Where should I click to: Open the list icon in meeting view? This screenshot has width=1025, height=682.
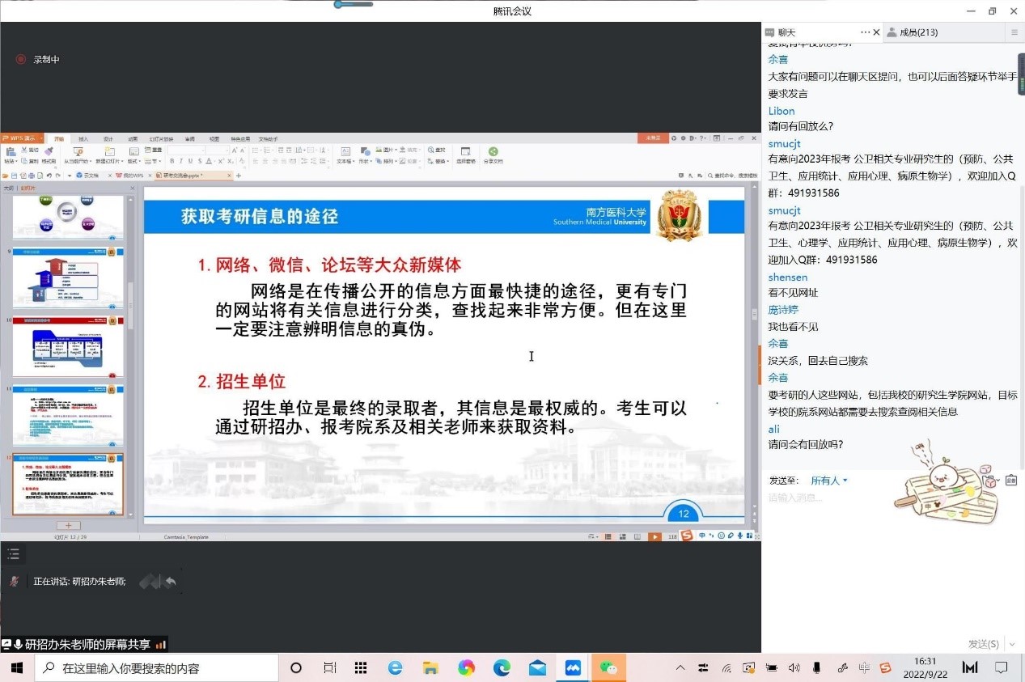pyautogui.click(x=13, y=554)
